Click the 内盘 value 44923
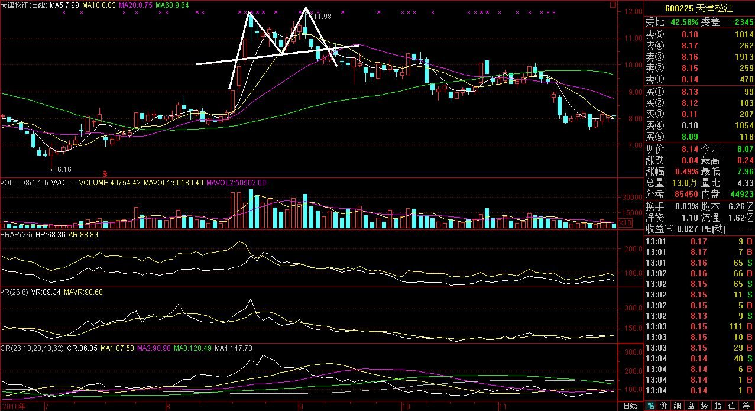 (x=741, y=194)
